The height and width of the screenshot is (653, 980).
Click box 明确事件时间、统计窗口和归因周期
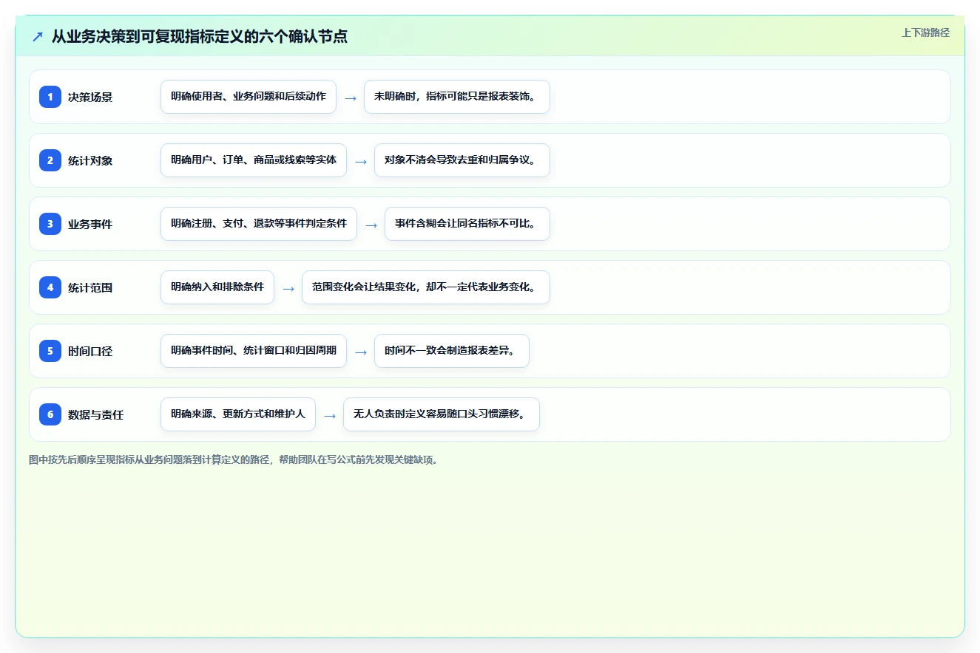[x=254, y=351]
